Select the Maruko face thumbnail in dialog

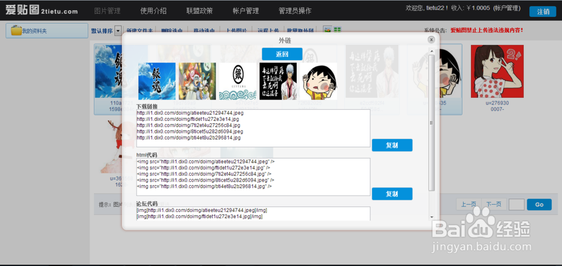(x=319, y=82)
